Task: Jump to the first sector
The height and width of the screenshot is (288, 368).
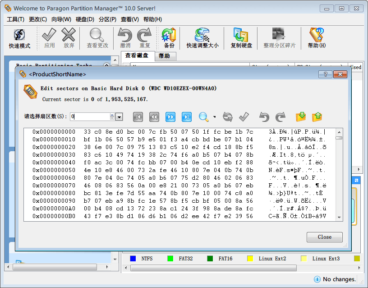Action: coord(138,117)
